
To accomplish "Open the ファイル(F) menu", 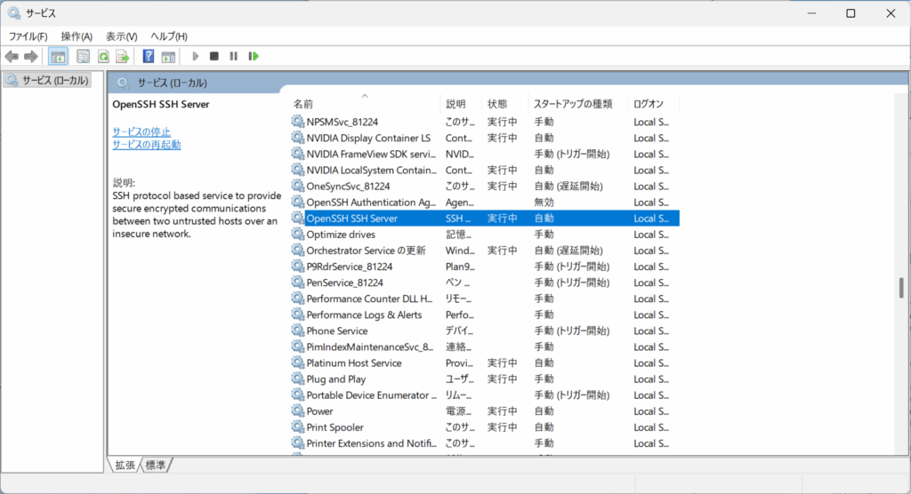I will pyautogui.click(x=28, y=36).
